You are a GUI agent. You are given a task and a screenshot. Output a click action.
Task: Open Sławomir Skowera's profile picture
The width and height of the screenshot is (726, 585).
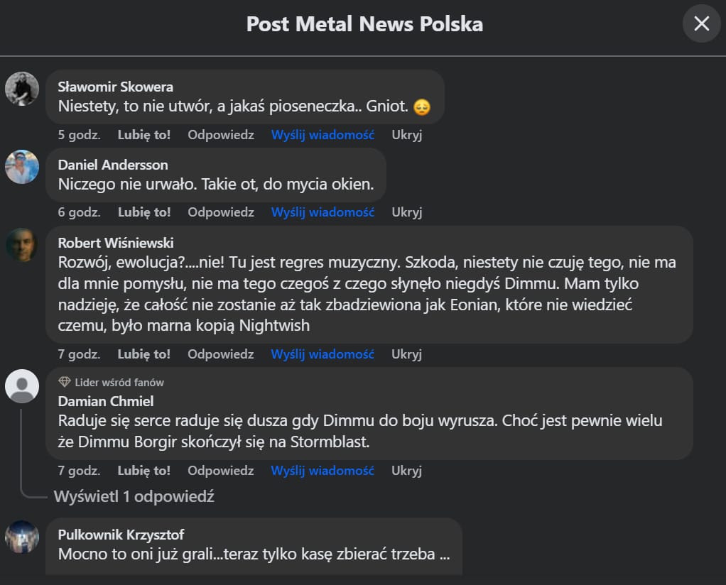22,89
